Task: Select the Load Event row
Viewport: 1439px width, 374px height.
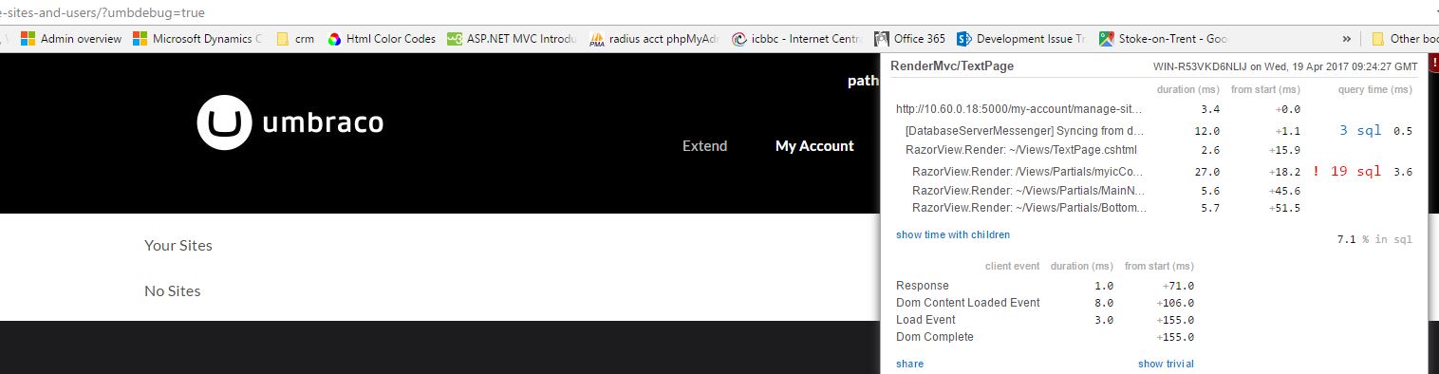Action: [x=1045, y=320]
